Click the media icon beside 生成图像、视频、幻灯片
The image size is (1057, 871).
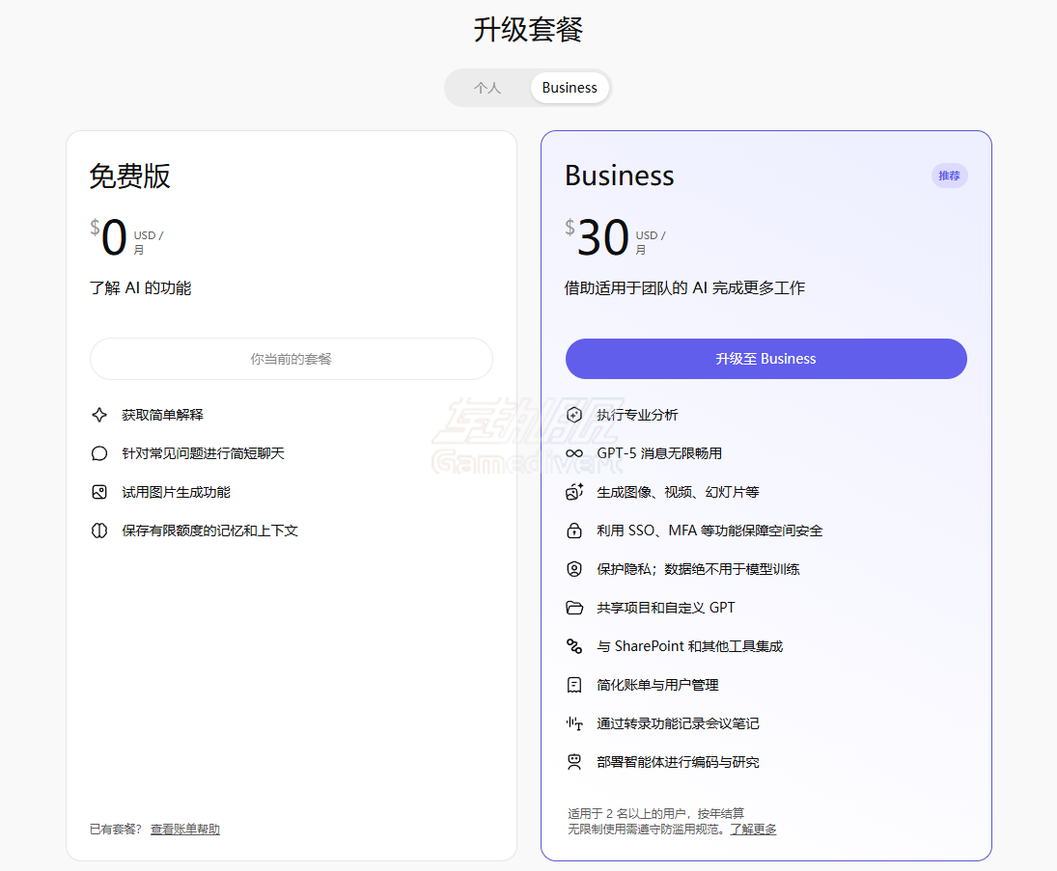pos(574,492)
